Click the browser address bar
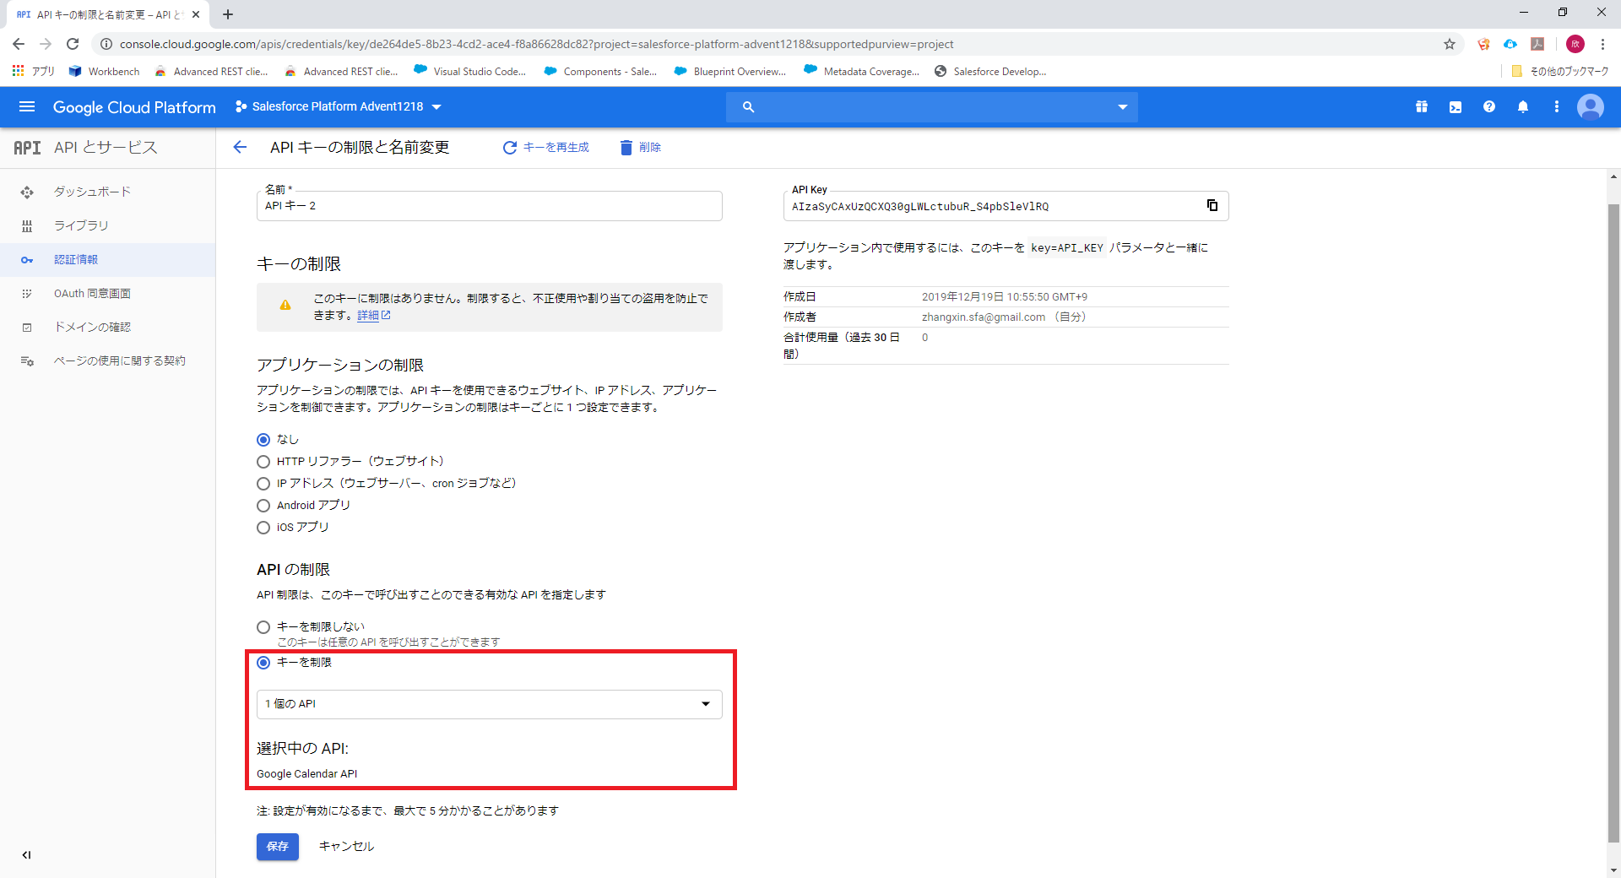The image size is (1621, 878). [x=777, y=44]
